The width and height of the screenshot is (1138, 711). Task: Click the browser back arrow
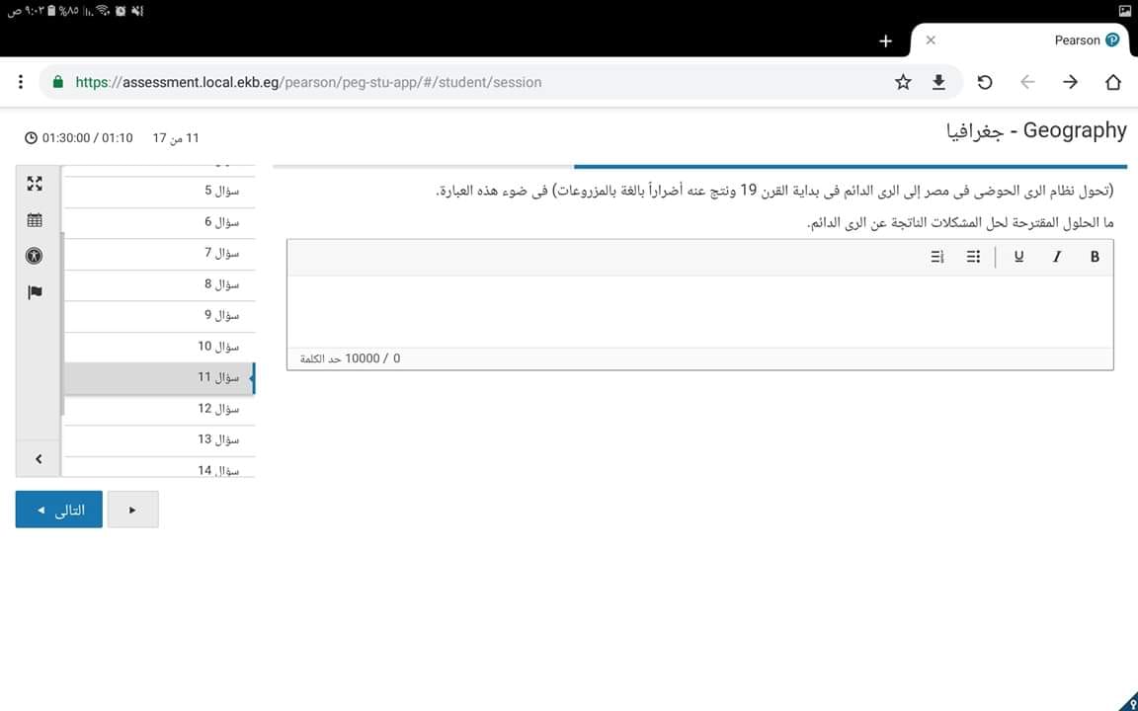pyautogui.click(x=1027, y=82)
